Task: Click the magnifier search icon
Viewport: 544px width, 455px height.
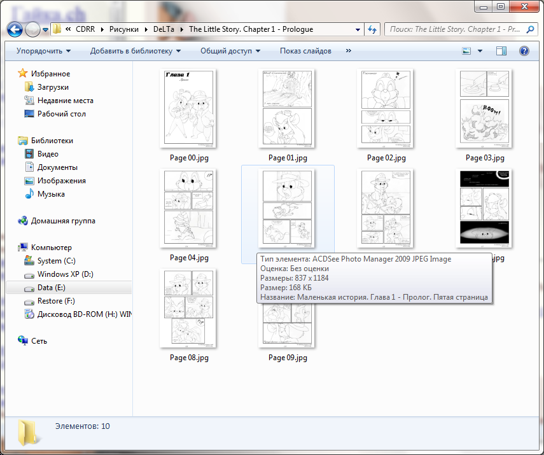Action: 530,29
